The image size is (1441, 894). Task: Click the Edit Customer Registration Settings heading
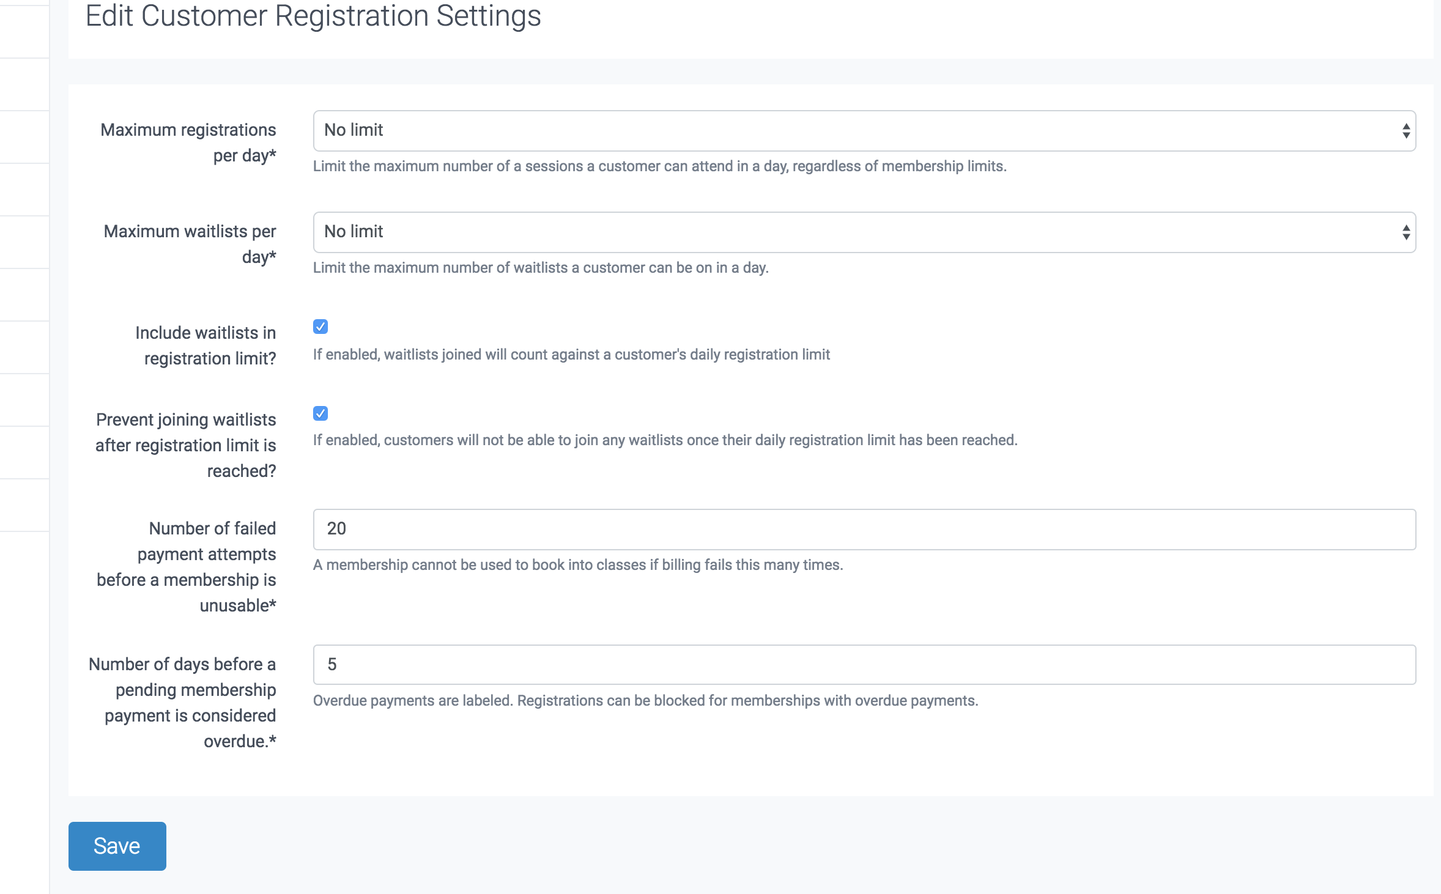313,16
